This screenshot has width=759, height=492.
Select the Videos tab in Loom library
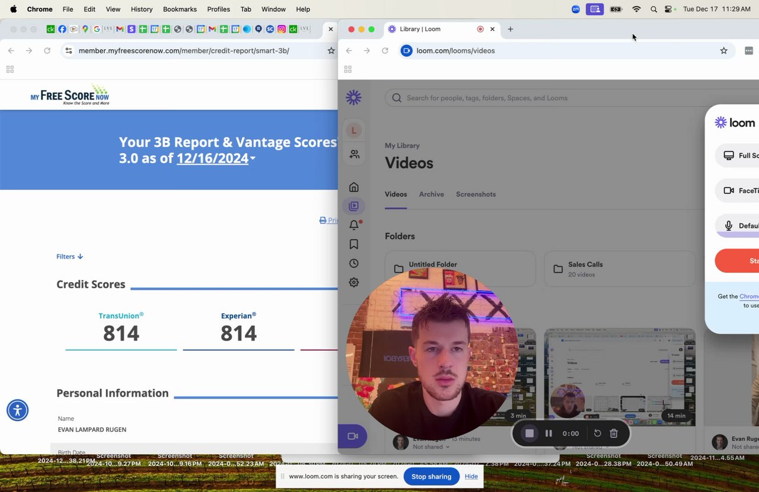[396, 194]
